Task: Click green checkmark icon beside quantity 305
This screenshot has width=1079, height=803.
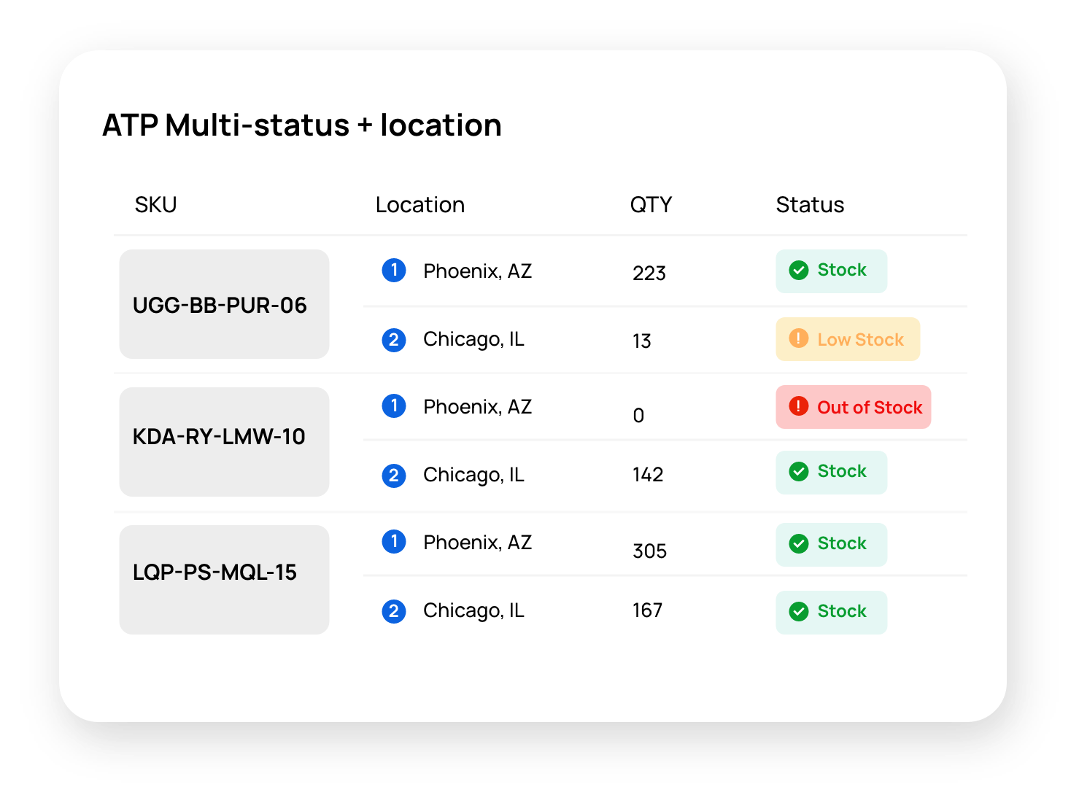Action: pos(799,544)
